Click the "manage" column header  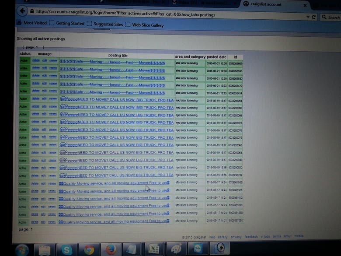(45, 54)
